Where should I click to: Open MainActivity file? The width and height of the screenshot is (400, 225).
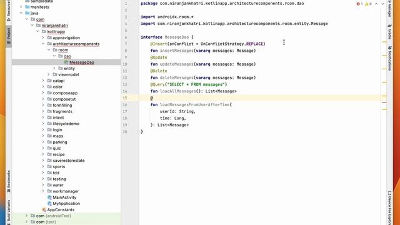pyautogui.click(x=64, y=197)
